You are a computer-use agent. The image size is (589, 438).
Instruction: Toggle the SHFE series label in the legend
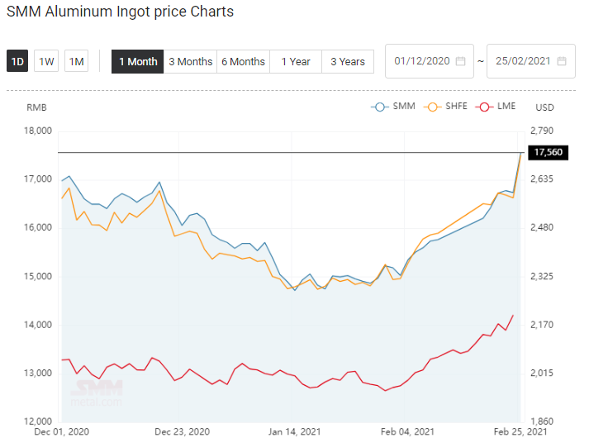[456, 107]
